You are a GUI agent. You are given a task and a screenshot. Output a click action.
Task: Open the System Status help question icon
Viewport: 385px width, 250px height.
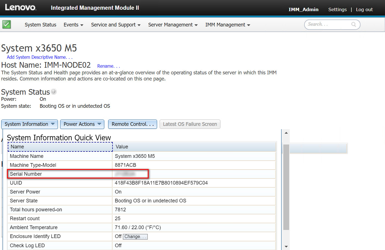click(x=54, y=91)
